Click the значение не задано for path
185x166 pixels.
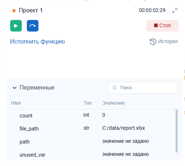click(126, 141)
